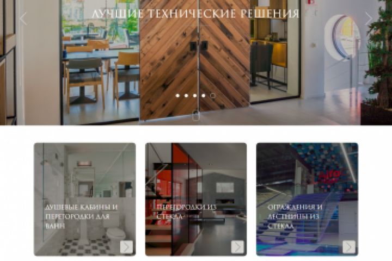Select the fifth (hollow) slider pagination dot
The height and width of the screenshot is (261, 392).
click(213, 95)
